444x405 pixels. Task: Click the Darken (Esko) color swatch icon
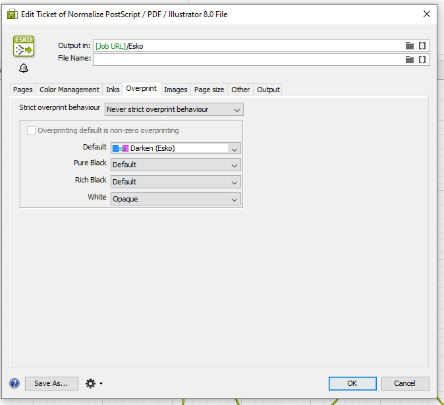[121, 148]
